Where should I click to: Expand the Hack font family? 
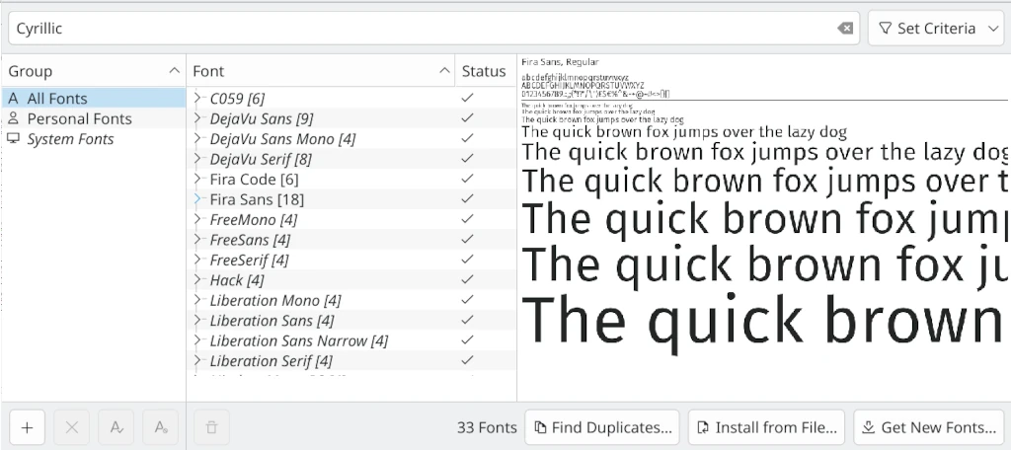point(198,280)
